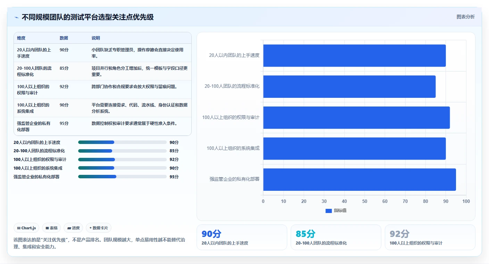Click table cell 100人以上组织的权限与审计
The image size is (489, 264).
33,90
